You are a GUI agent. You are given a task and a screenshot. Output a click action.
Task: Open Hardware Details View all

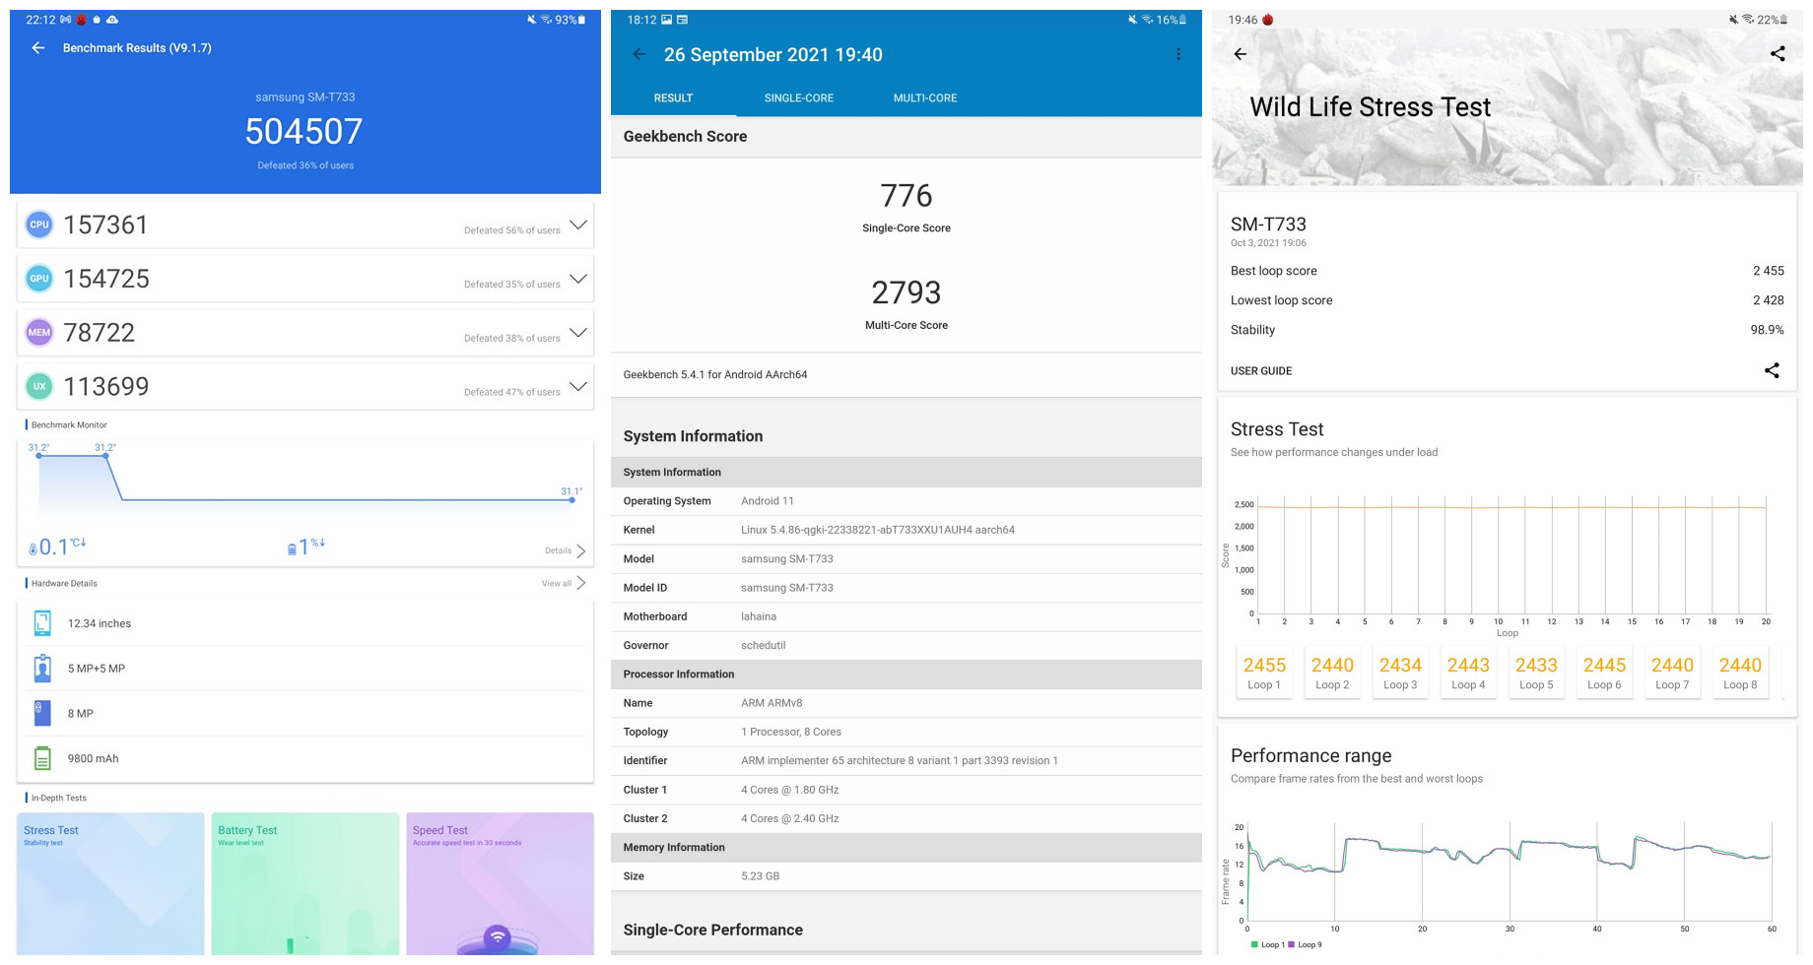(564, 583)
